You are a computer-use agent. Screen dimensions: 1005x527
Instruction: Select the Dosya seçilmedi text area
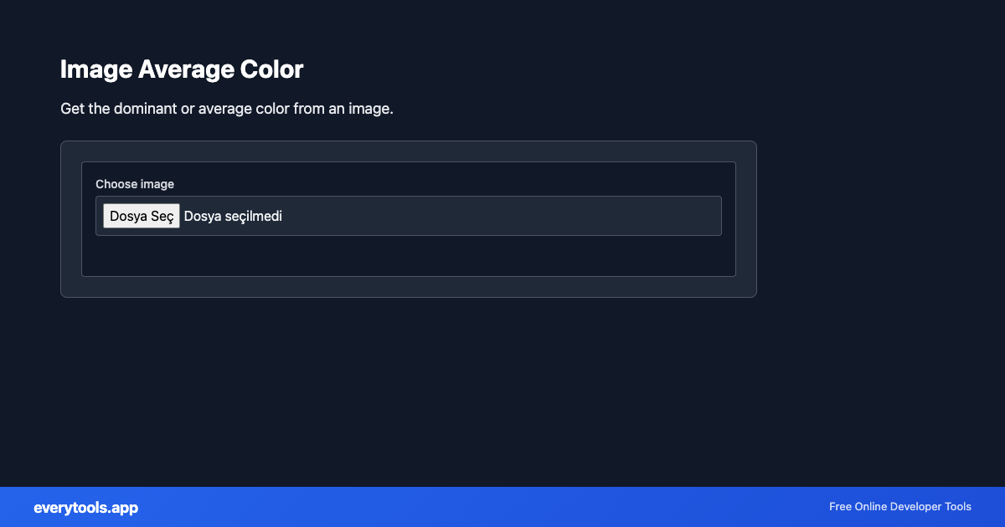pyautogui.click(x=233, y=216)
